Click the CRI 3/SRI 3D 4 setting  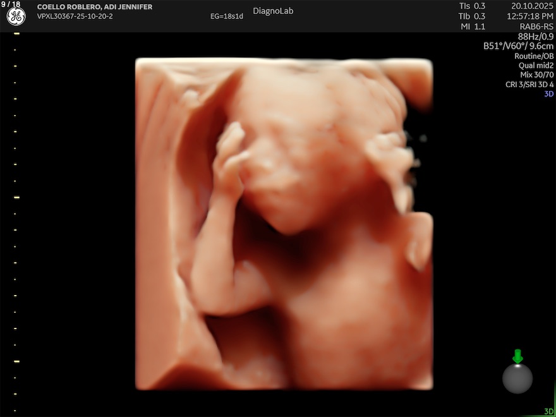tap(529, 84)
